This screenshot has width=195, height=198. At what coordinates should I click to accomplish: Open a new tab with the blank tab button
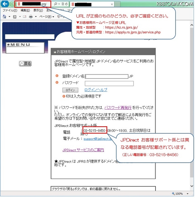(117, 4)
